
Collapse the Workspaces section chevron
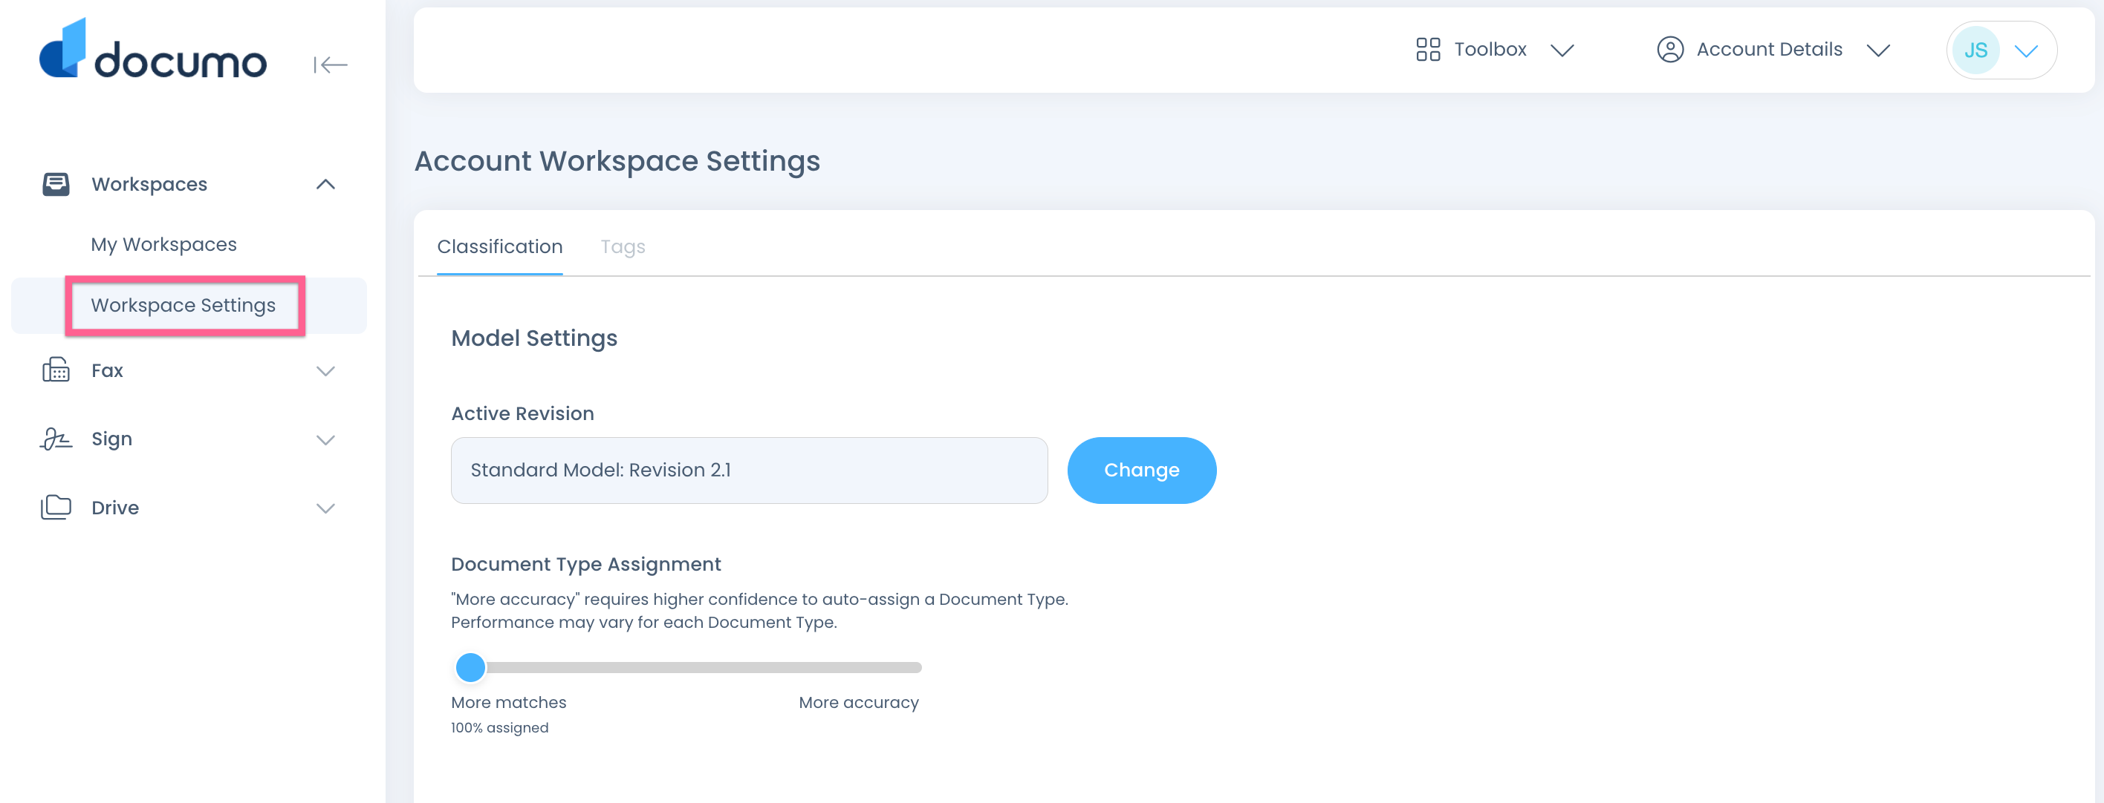click(x=325, y=185)
